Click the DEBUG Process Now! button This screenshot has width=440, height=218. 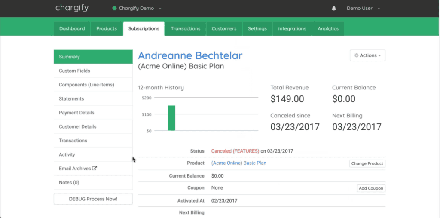(93, 199)
